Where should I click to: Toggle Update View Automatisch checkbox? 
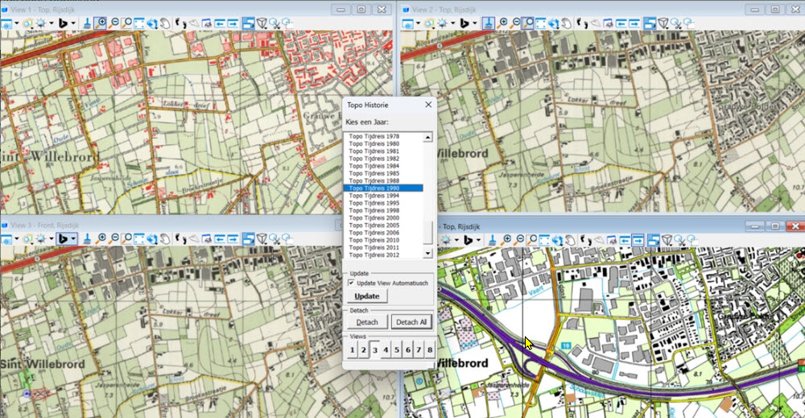tap(351, 283)
